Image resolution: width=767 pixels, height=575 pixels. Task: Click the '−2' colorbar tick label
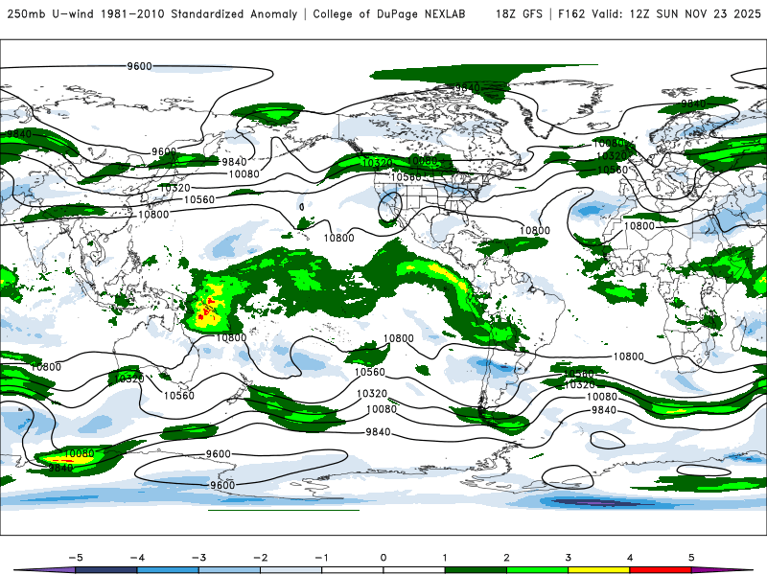coord(260,558)
